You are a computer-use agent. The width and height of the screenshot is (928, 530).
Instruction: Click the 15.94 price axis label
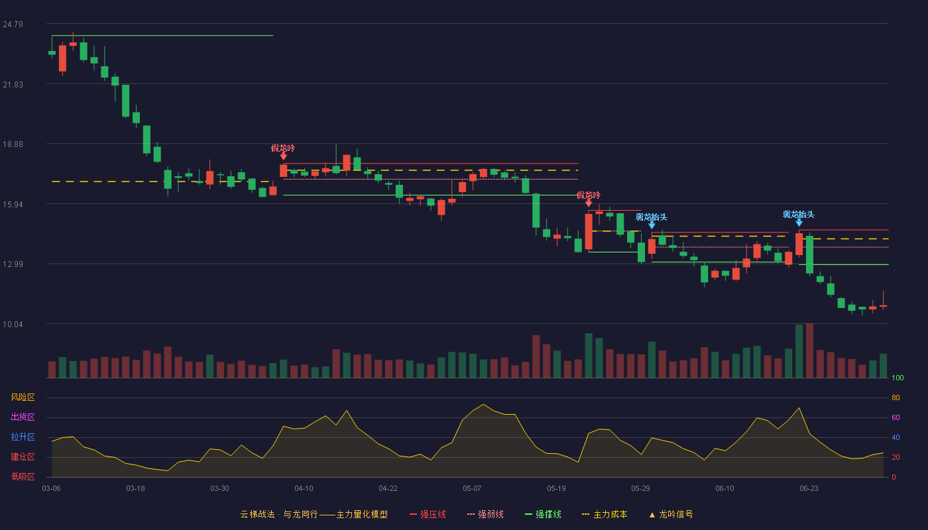coord(13,204)
